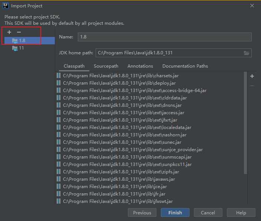Remove selected SDK with minus button
The width and height of the screenshot is (261, 221).
click(19, 32)
